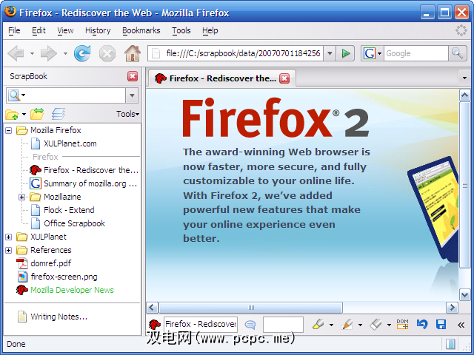Screen dimensions: 474x355
Task: Open the Back history dropdown arrow
Action: pos(32,54)
